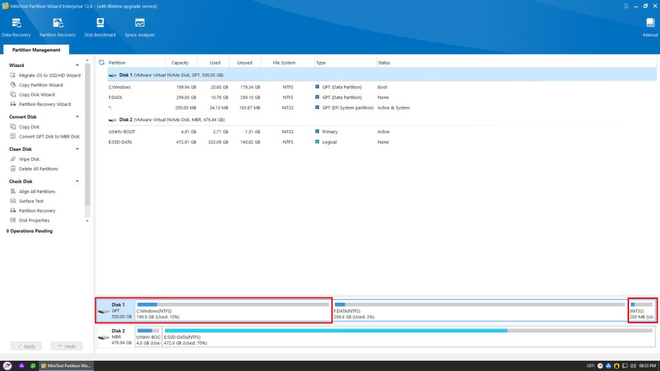660x371 pixels.
Task: Sort by the Status column header
Action: coord(384,62)
